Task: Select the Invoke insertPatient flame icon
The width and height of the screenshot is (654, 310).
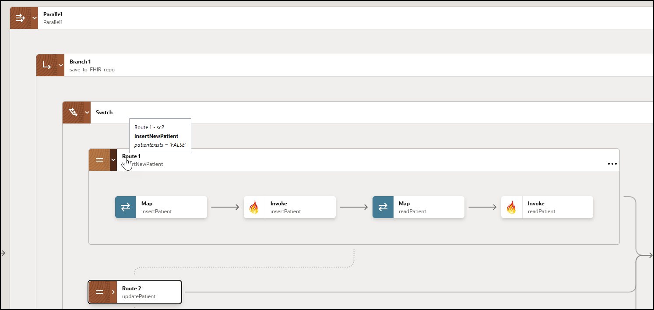Action: 254,207
